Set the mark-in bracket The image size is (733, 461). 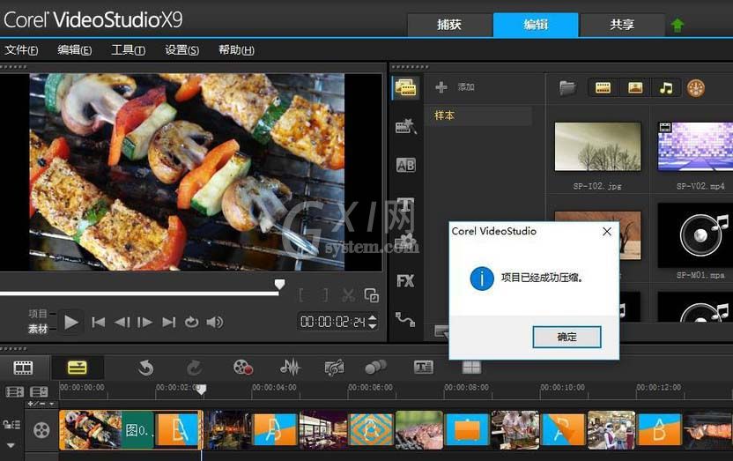coord(301,295)
